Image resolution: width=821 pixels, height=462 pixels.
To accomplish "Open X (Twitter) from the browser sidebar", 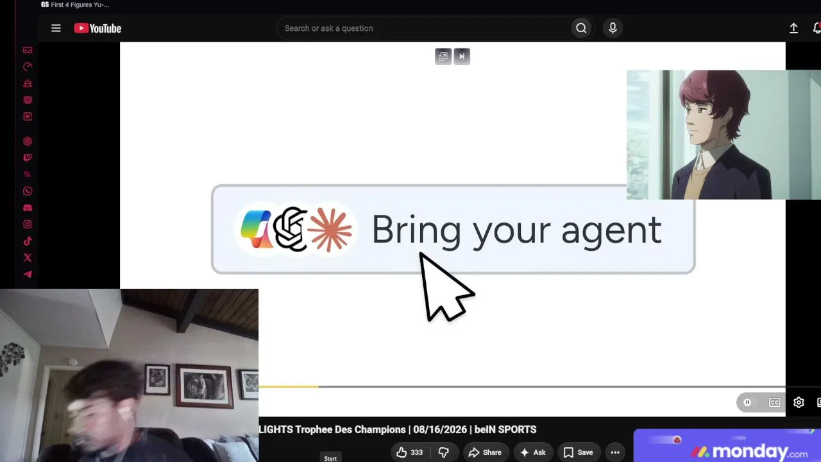I will point(28,258).
